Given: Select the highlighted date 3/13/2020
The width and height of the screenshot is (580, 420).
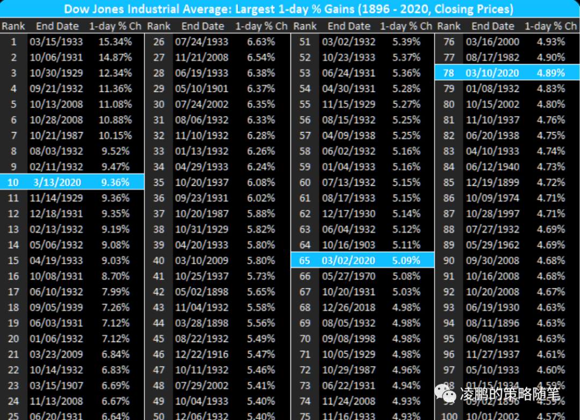Looking at the screenshot, I should click(57, 183).
